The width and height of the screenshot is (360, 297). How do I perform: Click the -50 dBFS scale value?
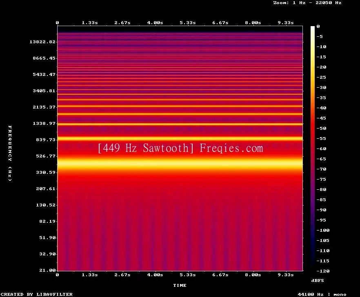pyautogui.click(x=321, y=128)
